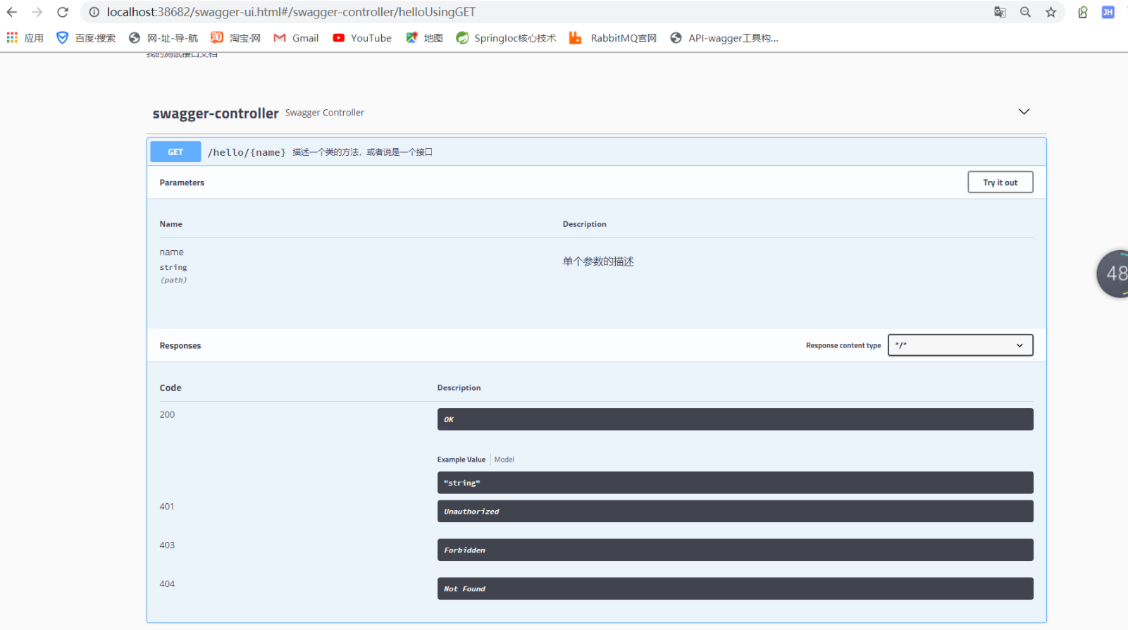Viewport: 1128px width, 630px height.
Task: Go forward with the browser forward arrow
Action: (37, 12)
